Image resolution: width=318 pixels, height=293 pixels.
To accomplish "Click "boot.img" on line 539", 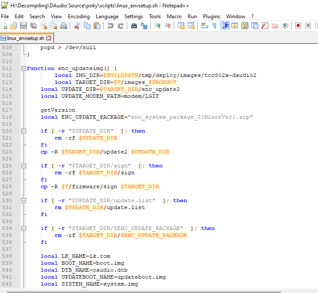I will [x=110, y=263].
